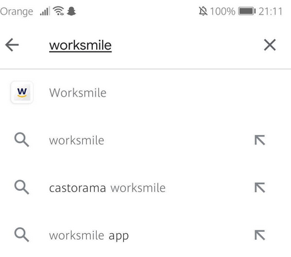Screen dimensions: 291x257
Task: Tap the back arrow icon
Action: click(x=12, y=45)
